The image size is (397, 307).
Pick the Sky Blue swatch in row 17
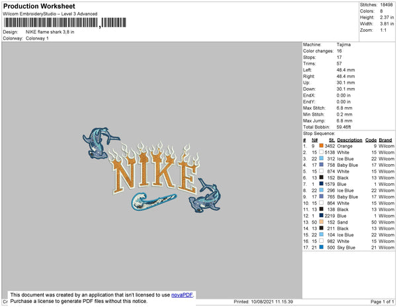[x=322, y=247]
